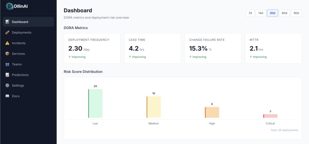Image resolution: width=309 pixels, height=144 pixels.
Task: Click the Teams people icon
Action: 7,64
